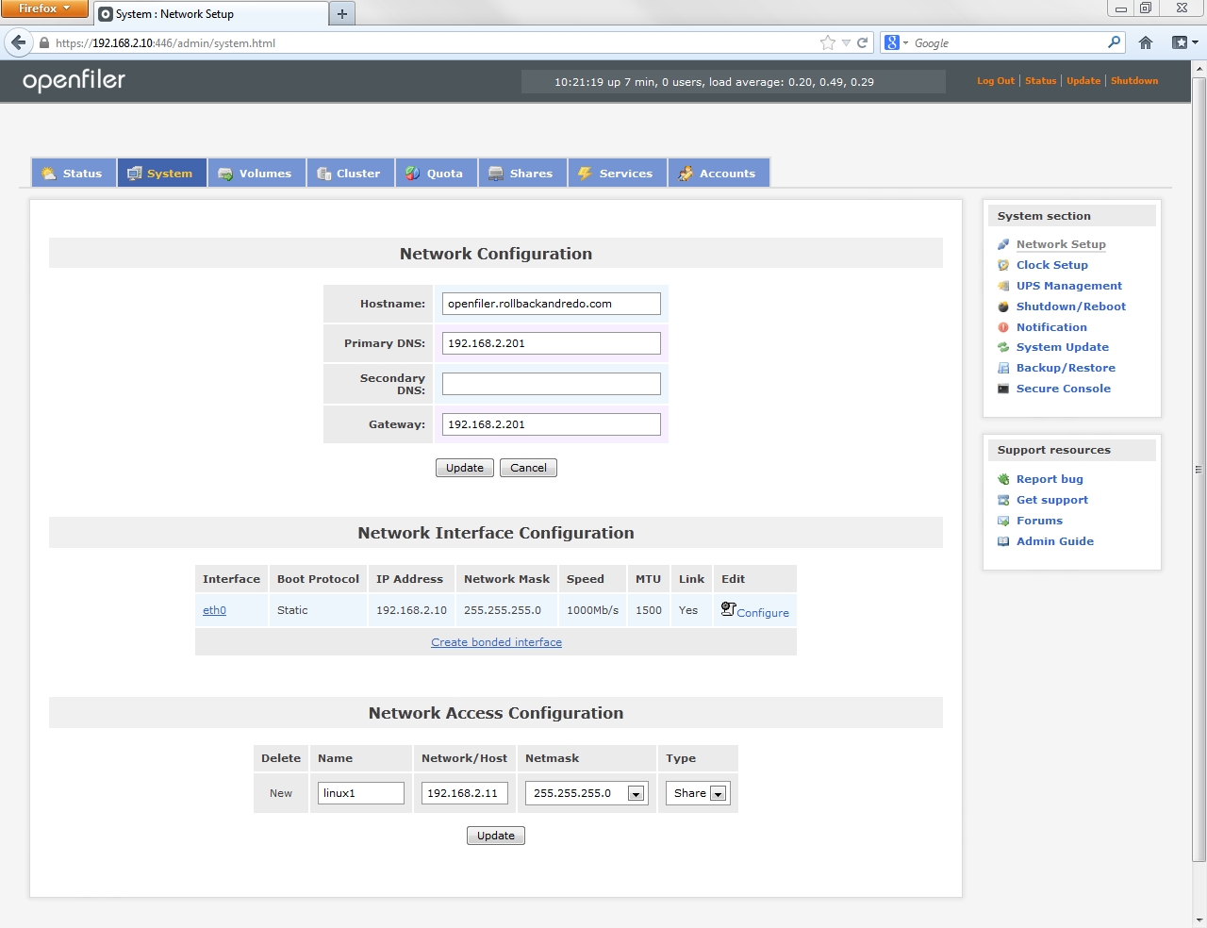The image size is (1207, 928).
Task: Reload page using the refresh icon
Action: click(862, 42)
